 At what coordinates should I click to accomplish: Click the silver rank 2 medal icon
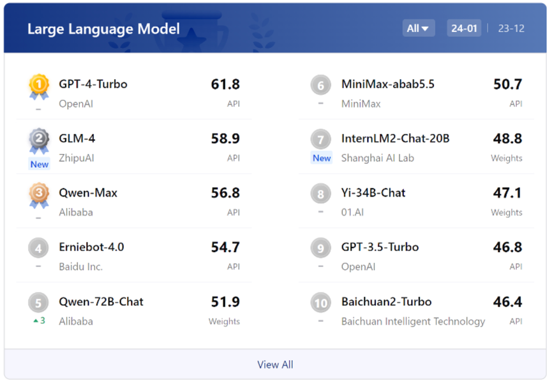pyautogui.click(x=39, y=141)
